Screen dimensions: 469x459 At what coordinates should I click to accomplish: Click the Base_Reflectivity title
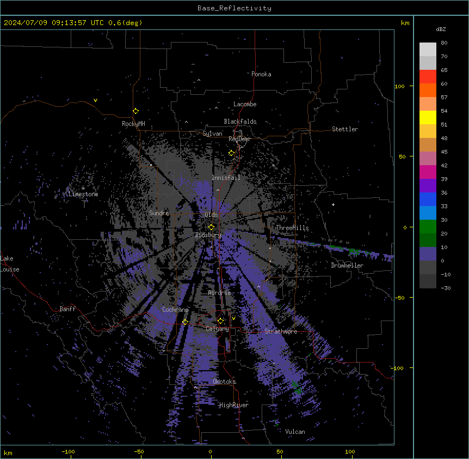coord(234,8)
